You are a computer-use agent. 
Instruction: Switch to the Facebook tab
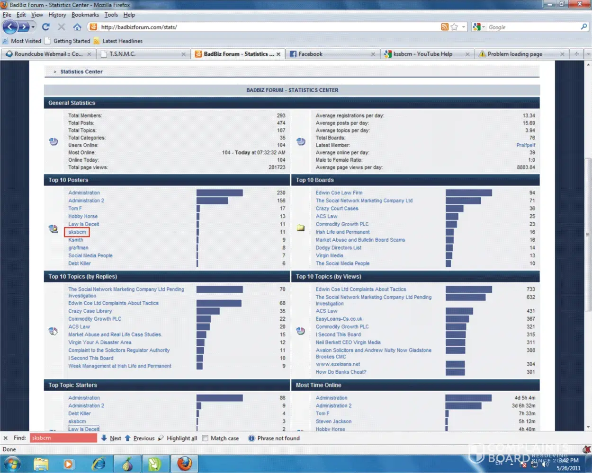pyautogui.click(x=310, y=54)
